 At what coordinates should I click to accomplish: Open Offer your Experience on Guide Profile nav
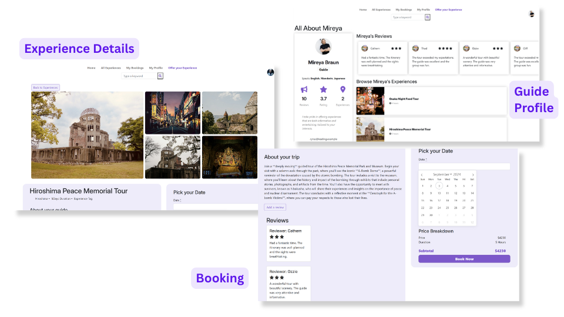tap(448, 10)
